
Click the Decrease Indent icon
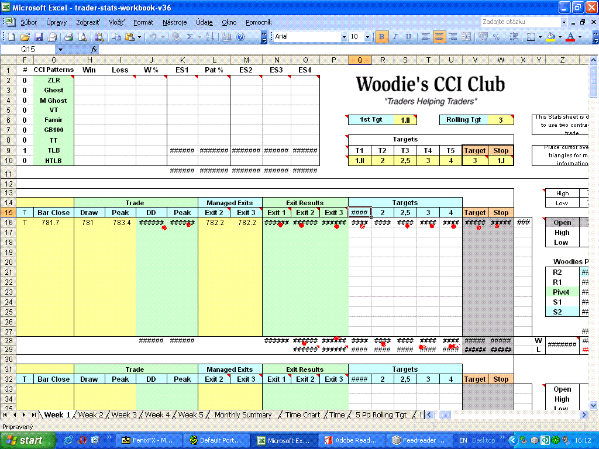(514, 37)
